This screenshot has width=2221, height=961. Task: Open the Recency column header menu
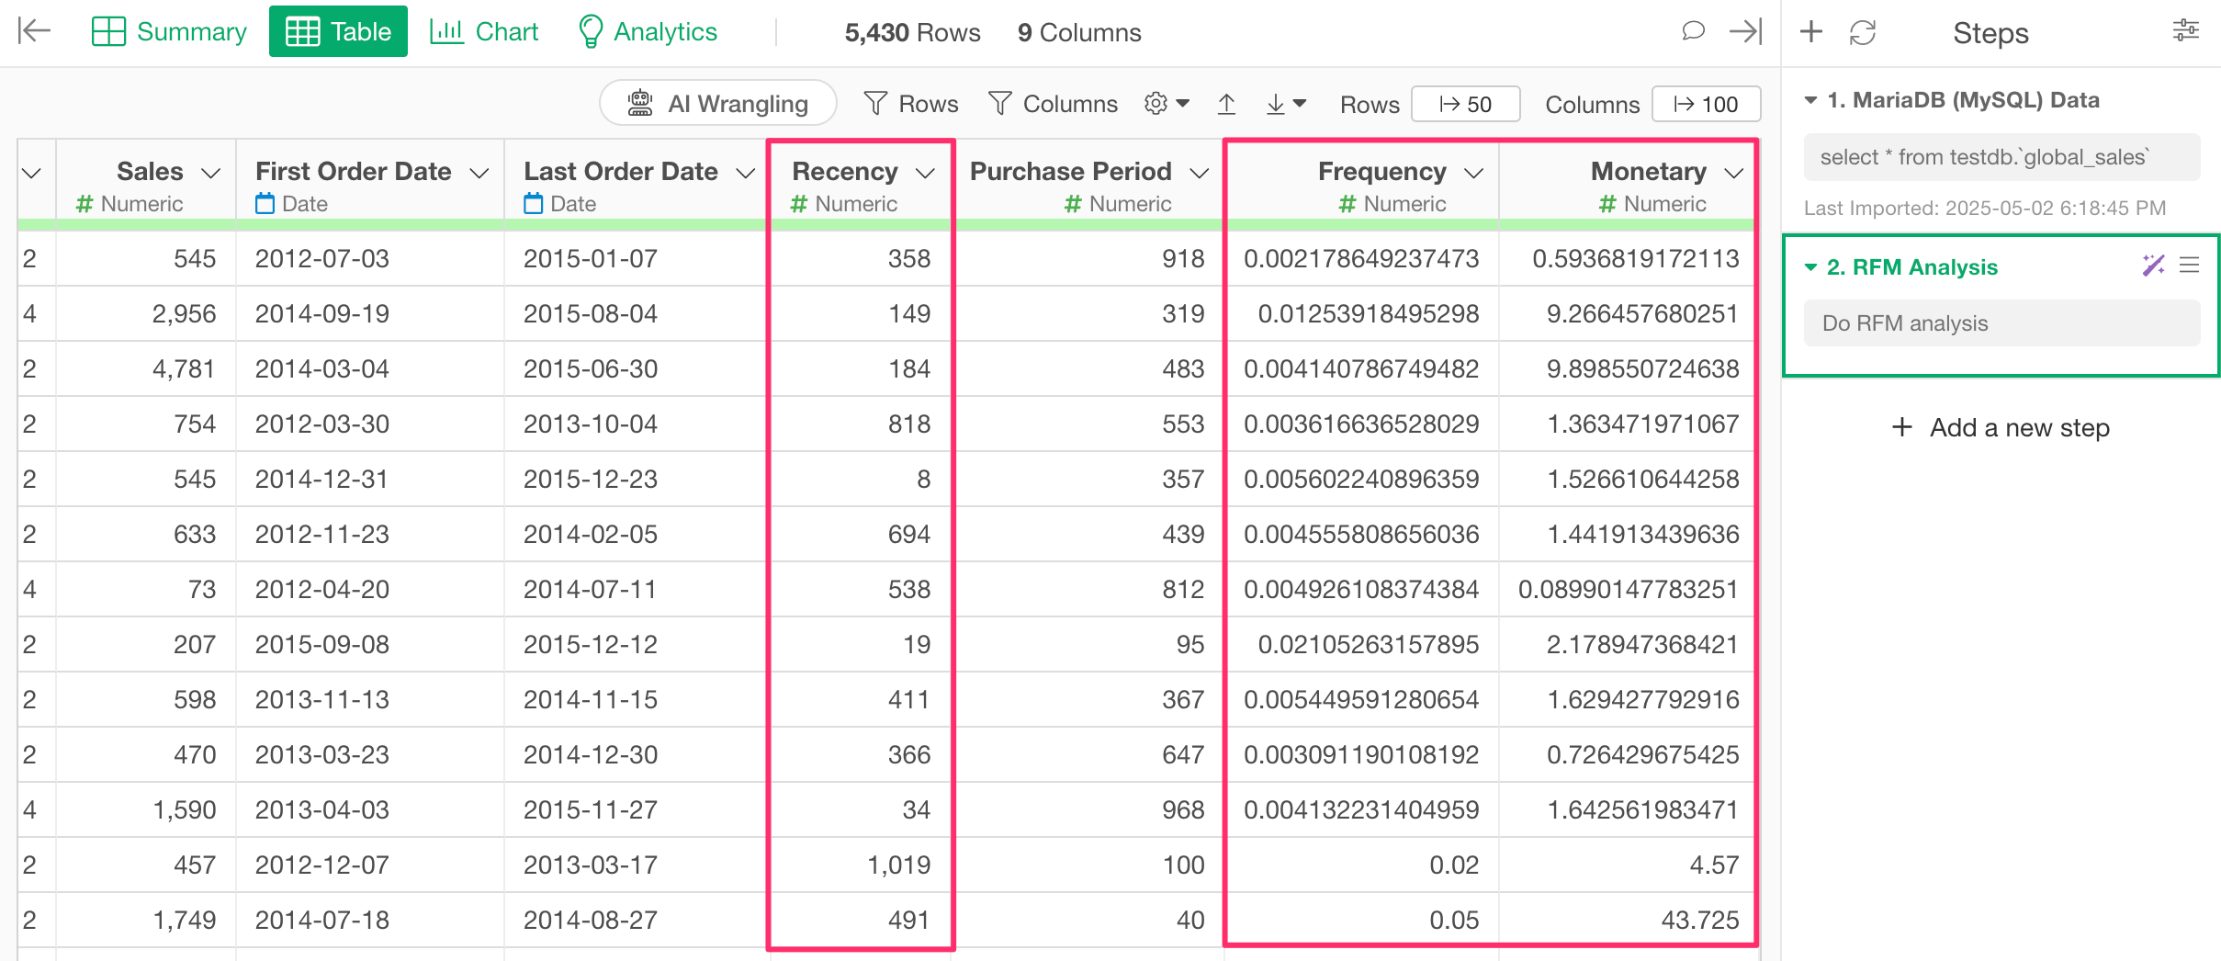[x=925, y=173]
